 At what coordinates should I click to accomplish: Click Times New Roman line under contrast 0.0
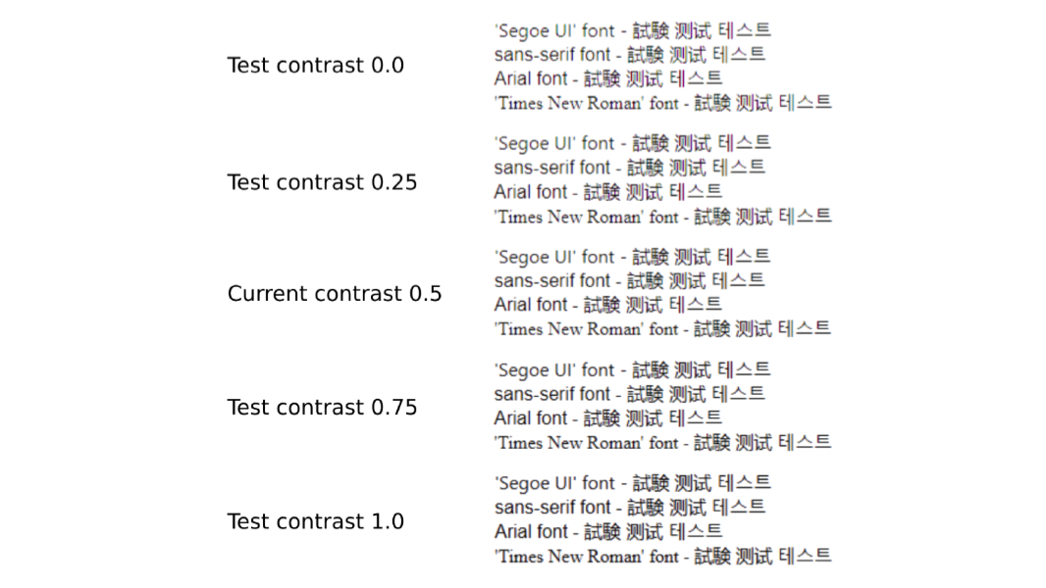(x=663, y=103)
